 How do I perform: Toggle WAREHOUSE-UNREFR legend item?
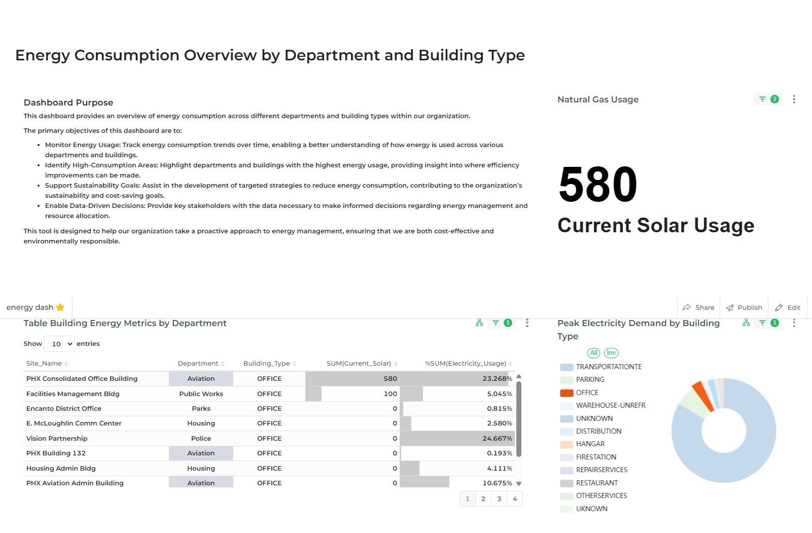pyautogui.click(x=603, y=405)
